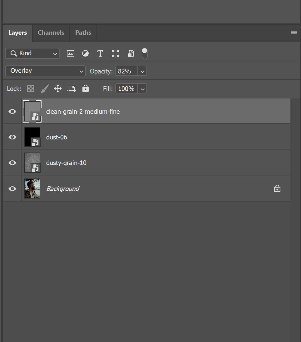
Task: Filter for shape layers icon
Action: click(116, 53)
